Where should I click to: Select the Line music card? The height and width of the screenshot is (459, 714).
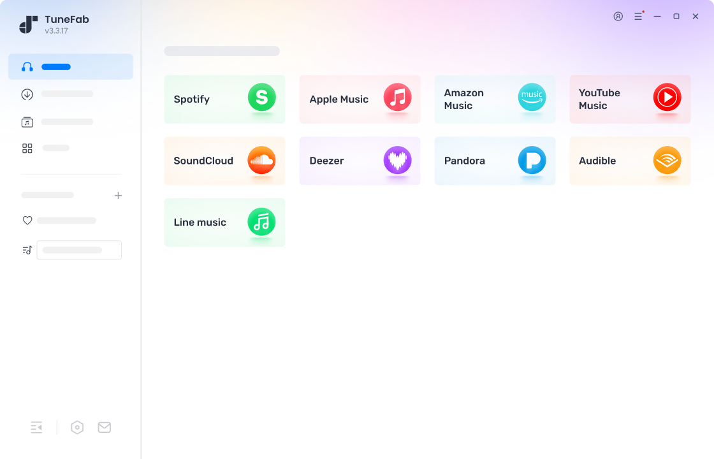click(x=224, y=222)
